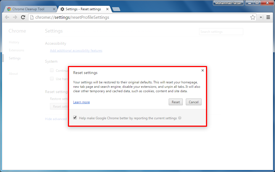Viewport: 275px width, 172px height.
Task: Open Extensions in the Chrome sidebar
Action: coord(17,50)
